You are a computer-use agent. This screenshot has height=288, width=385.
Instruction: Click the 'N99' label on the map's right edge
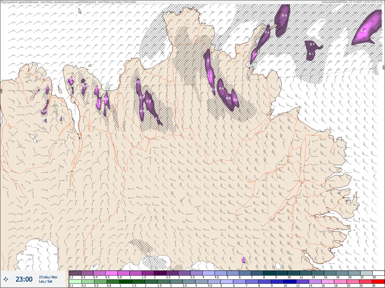[383, 68]
